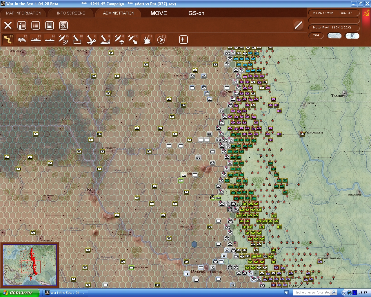
Task: Click the MOVE mode label
Action: tap(159, 13)
